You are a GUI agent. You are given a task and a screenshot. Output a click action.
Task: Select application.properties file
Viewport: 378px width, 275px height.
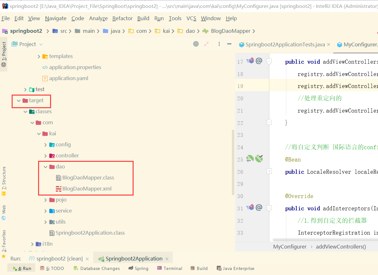[72, 67]
